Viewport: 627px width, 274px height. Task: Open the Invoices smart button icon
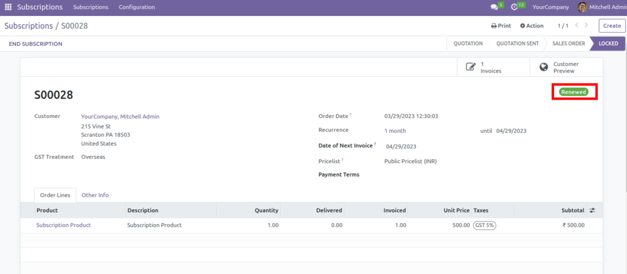coord(470,67)
